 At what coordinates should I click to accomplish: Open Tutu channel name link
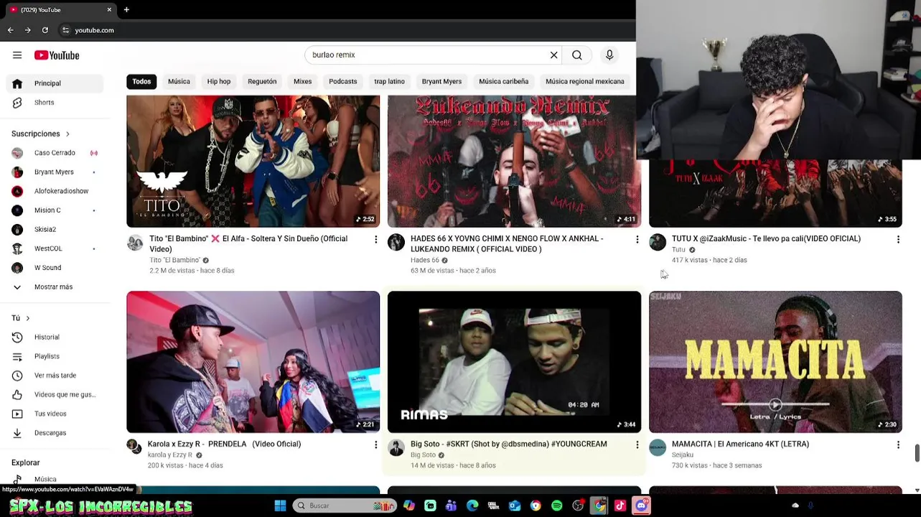[678, 250]
